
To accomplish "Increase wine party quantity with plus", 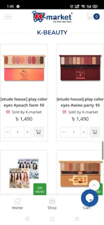I will pos(83,132).
